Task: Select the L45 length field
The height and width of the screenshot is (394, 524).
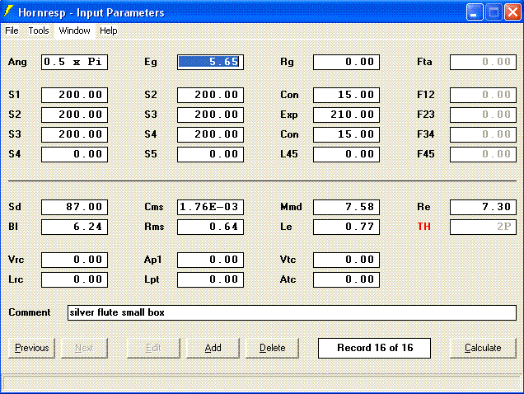Action: tap(347, 154)
